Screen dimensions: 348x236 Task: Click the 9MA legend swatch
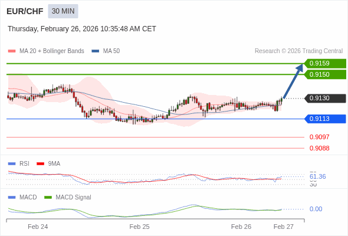pos(40,164)
